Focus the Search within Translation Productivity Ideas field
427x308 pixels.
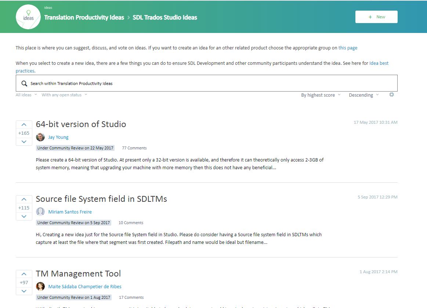coord(207,84)
